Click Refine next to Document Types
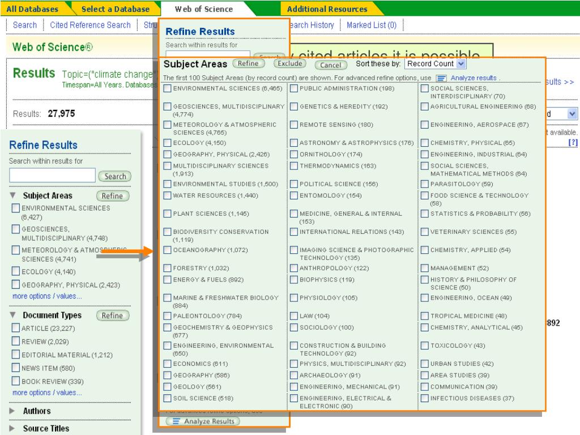The height and width of the screenshot is (435, 580). click(113, 315)
